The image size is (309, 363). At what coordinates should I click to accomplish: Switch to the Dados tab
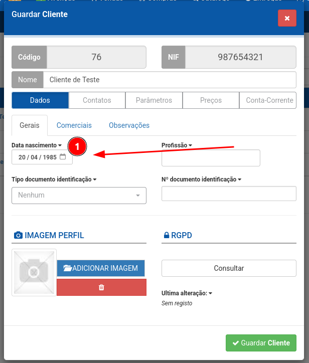40,100
